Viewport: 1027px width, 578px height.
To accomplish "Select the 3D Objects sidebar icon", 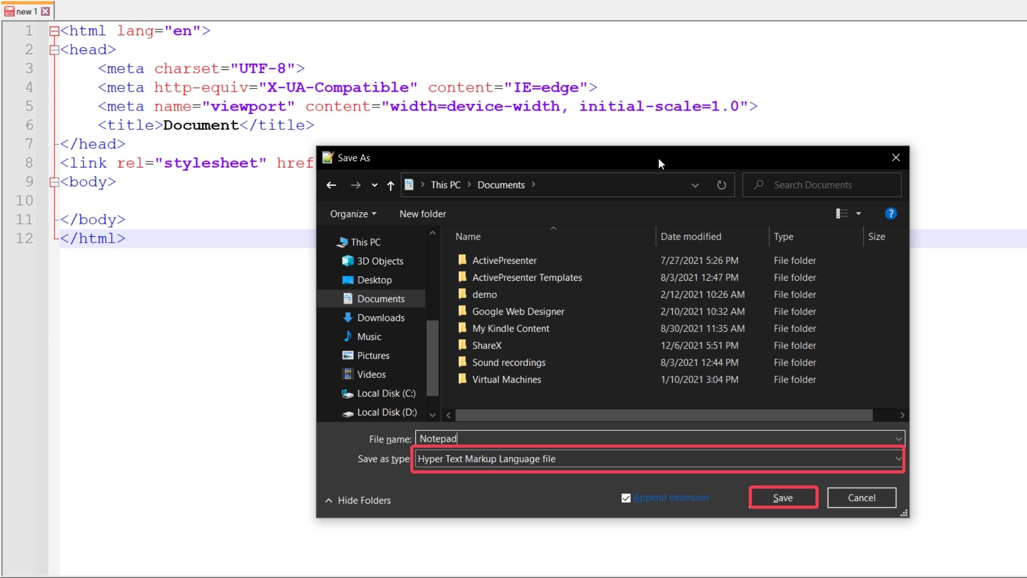I will (348, 261).
